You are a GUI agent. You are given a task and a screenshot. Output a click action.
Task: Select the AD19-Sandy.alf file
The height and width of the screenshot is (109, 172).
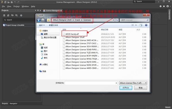pyautogui.click(x=72, y=34)
